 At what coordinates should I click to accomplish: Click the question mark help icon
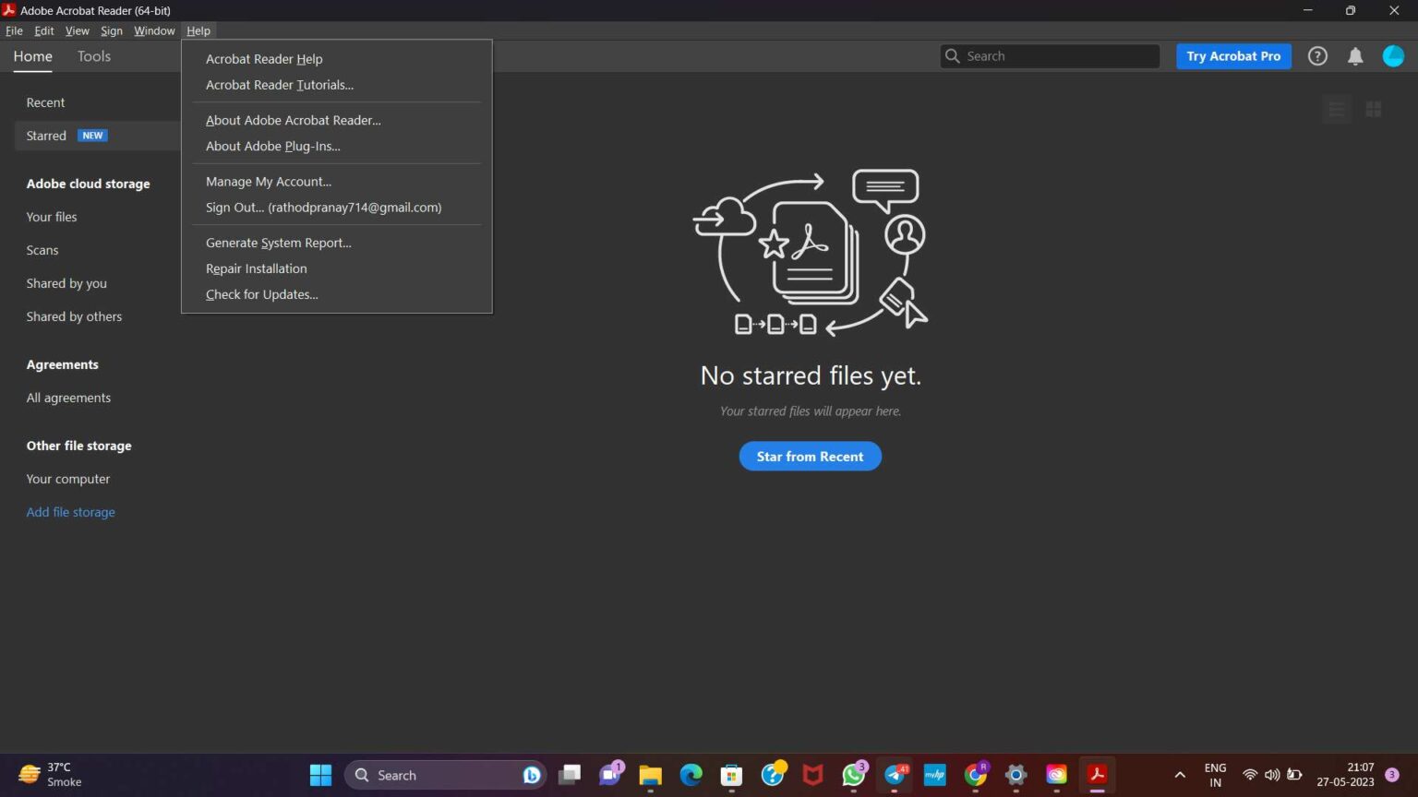1317,56
